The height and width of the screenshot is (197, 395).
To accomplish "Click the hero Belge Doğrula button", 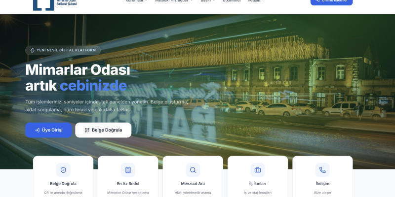I will point(103,130).
